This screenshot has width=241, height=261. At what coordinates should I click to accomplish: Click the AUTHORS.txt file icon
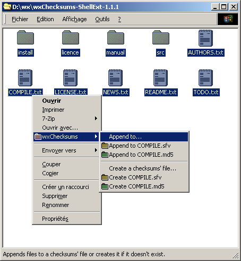coord(205,38)
